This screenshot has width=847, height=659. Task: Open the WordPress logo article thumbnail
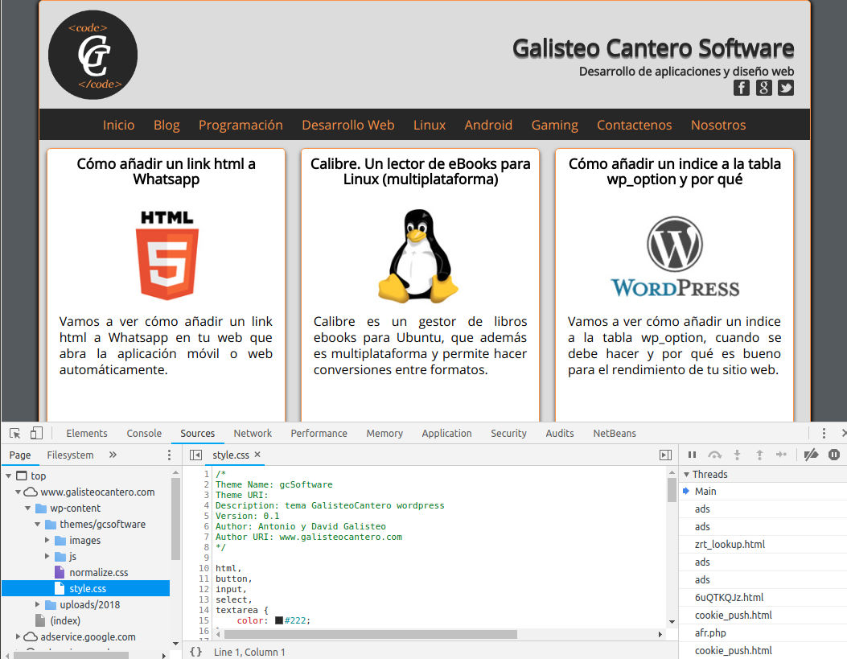tap(675, 257)
